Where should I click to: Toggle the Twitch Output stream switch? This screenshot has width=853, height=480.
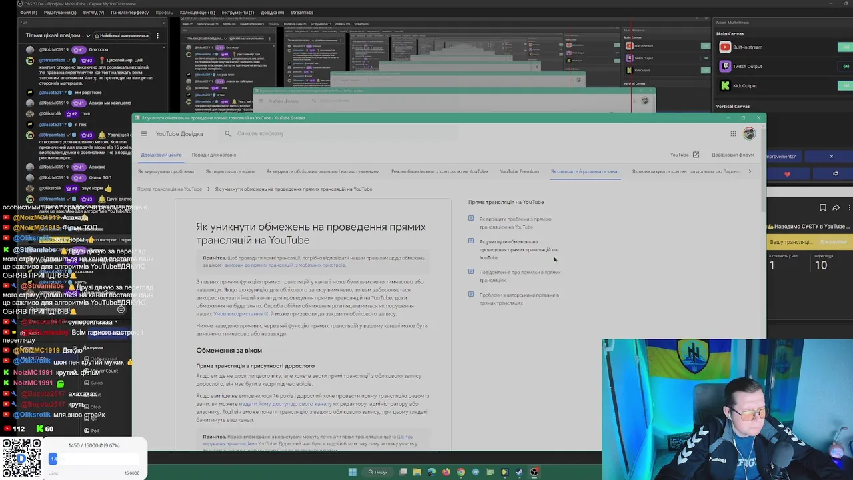click(x=846, y=66)
